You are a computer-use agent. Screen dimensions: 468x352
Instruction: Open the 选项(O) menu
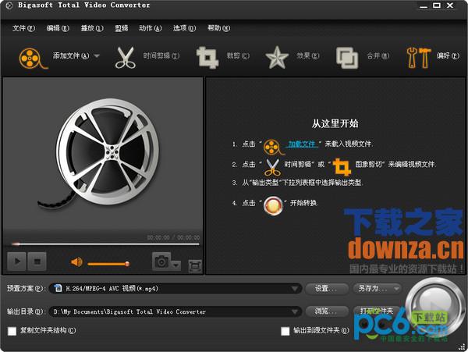coord(184,28)
